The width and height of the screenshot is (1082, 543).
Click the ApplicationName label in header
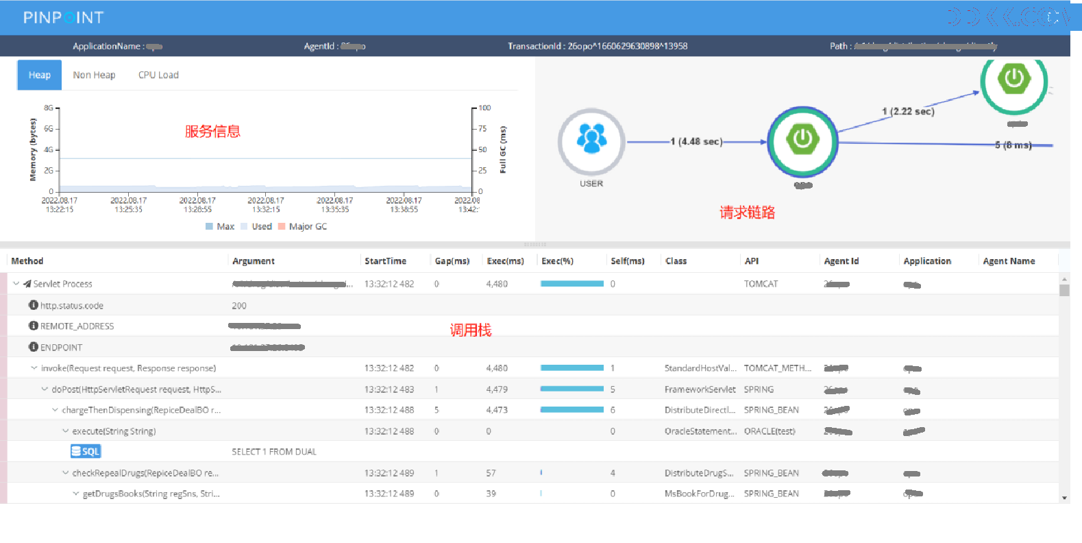tap(108, 46)
